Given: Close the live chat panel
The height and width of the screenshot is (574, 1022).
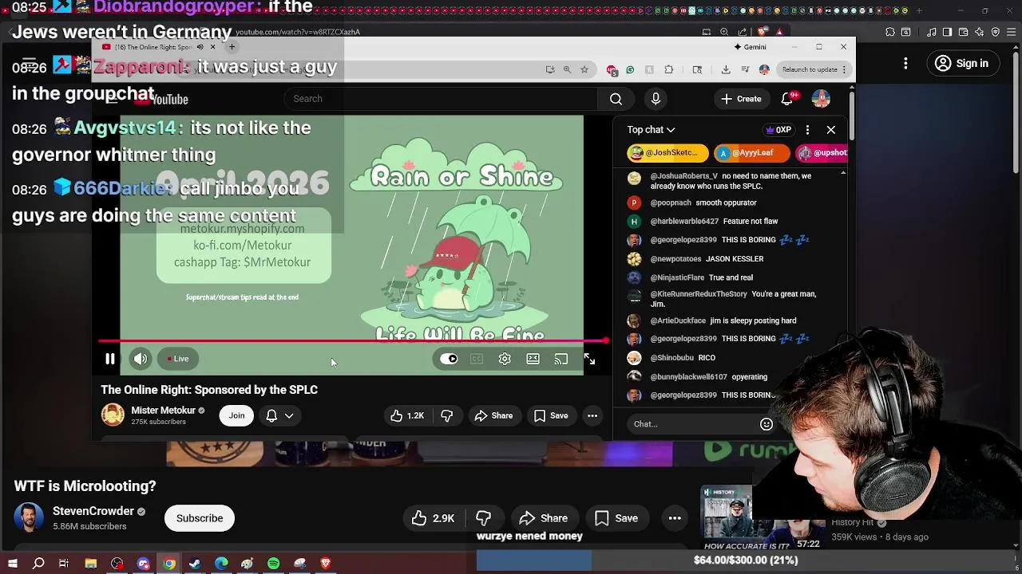Looking at the screenshot, I should click(x=831, y=130).
